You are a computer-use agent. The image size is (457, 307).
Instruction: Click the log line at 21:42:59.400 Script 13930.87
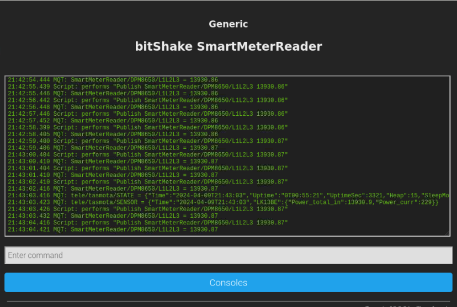[148, 141]
